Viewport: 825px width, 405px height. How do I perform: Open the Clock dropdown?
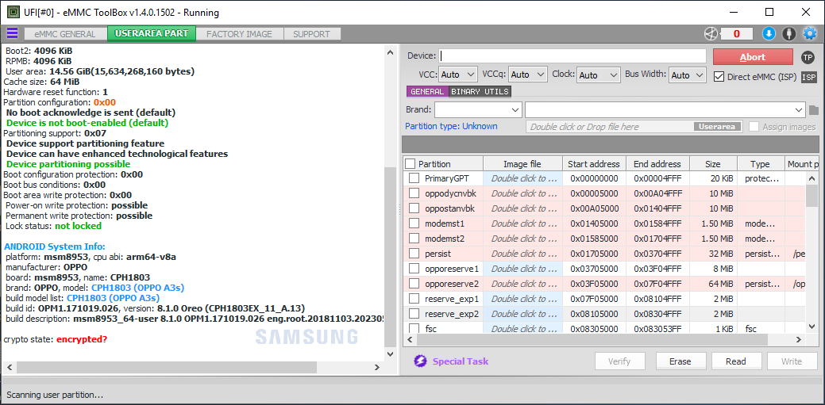click(598, 75)
